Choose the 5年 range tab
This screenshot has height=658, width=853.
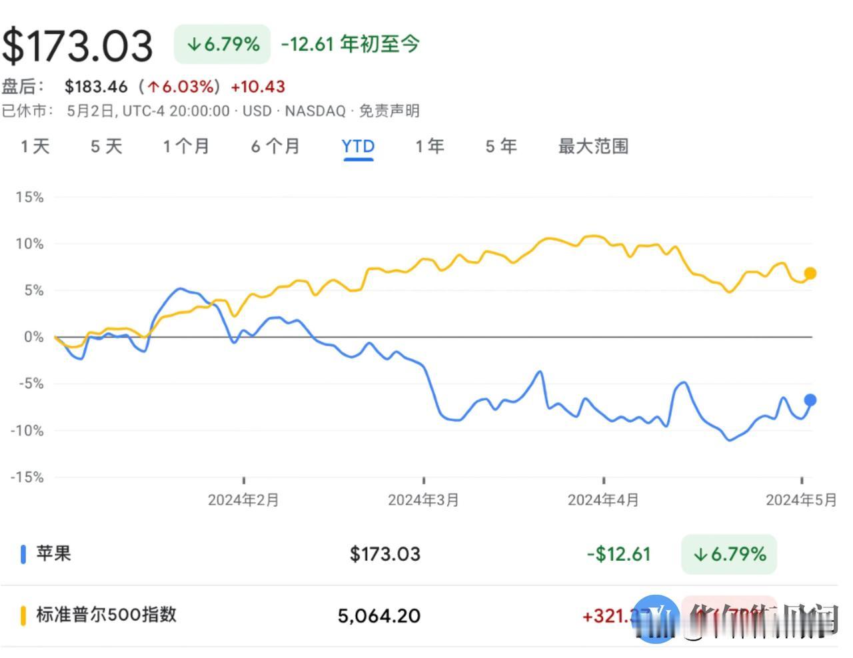[501, 146]
